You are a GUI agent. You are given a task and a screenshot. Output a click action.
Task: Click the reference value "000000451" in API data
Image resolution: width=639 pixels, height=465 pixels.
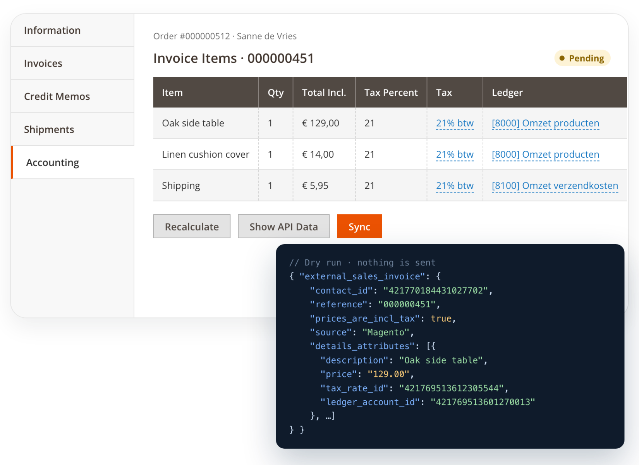pos(407,305)
